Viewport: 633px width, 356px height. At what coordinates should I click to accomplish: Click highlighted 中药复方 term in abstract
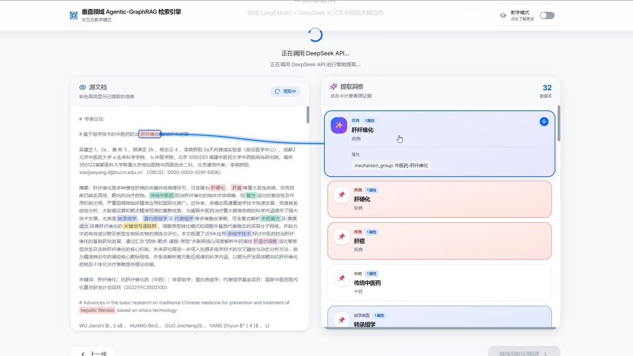pos(271,219)
